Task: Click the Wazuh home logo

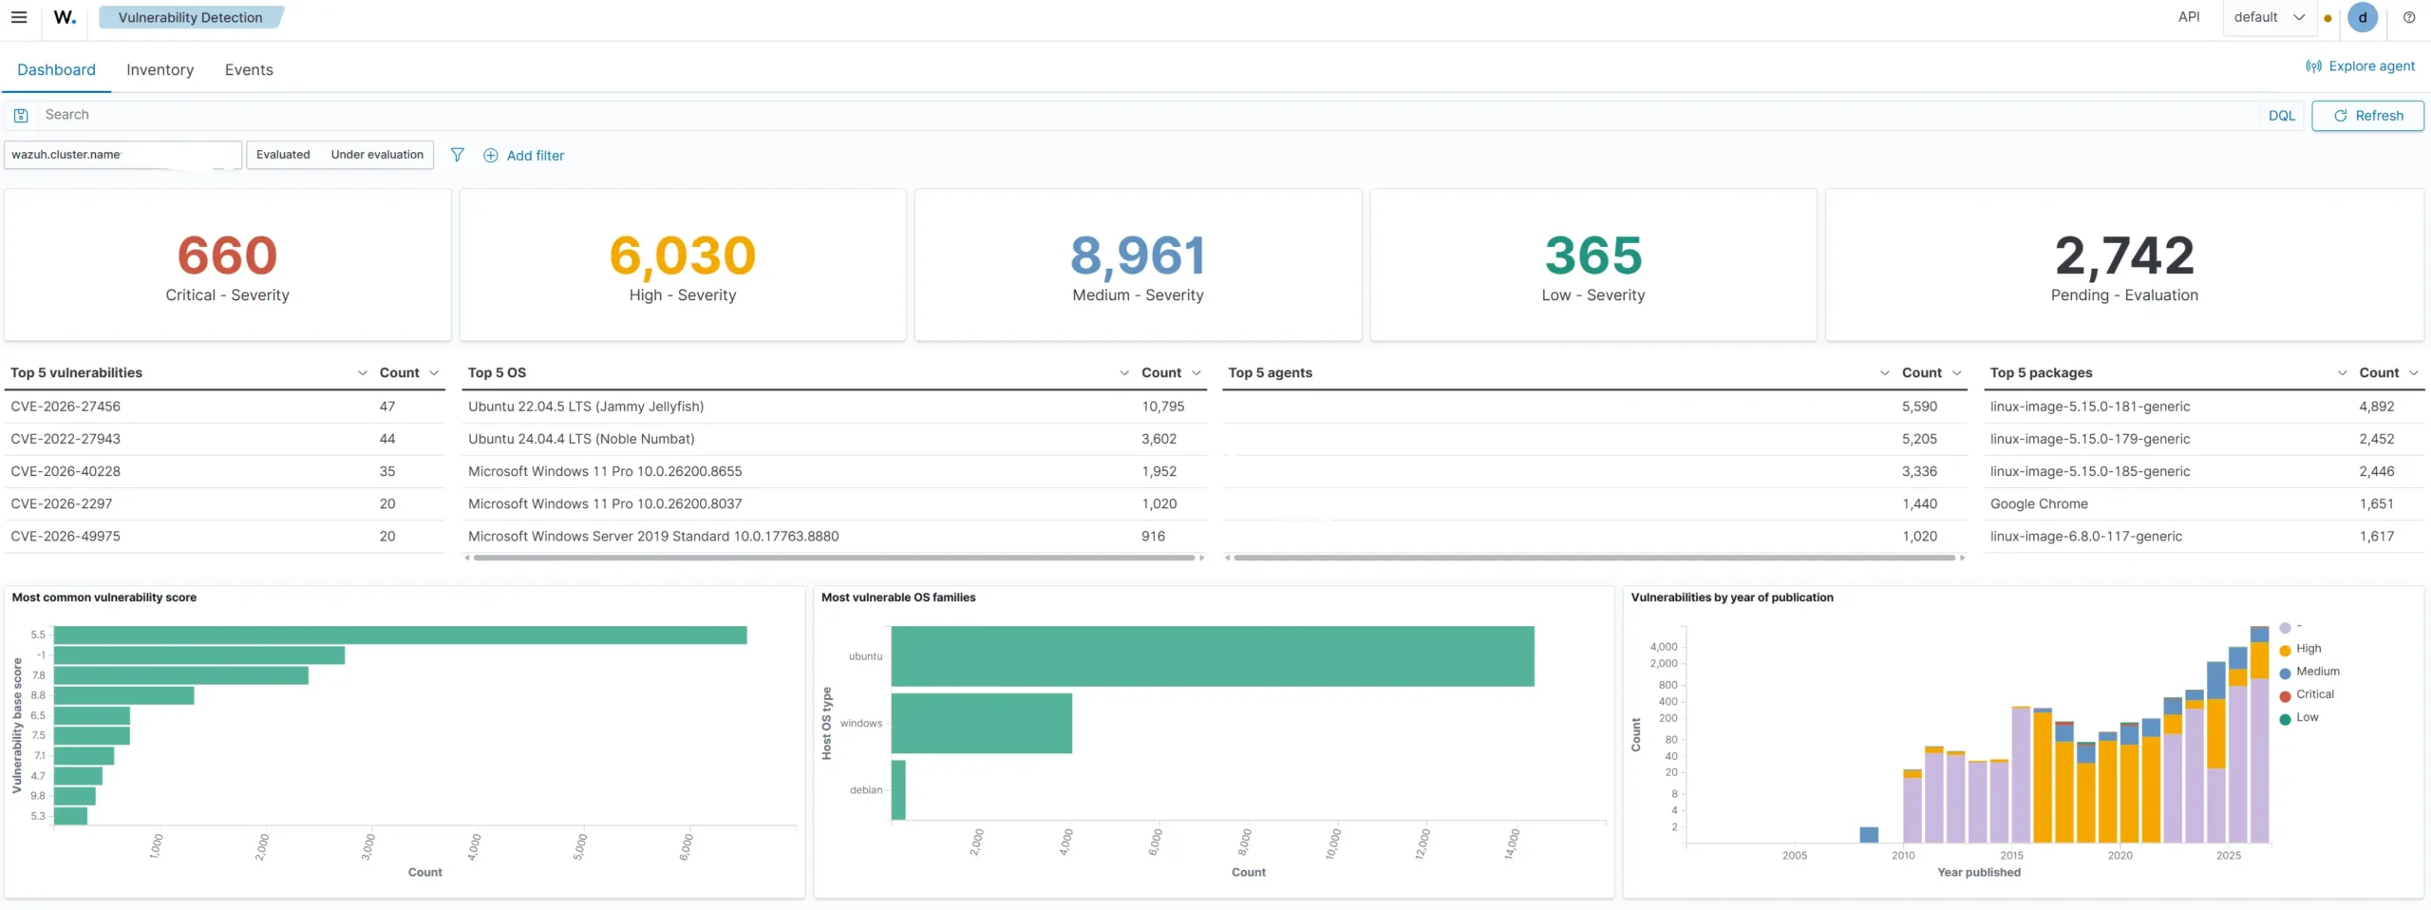Action: (x=65, y=17)
